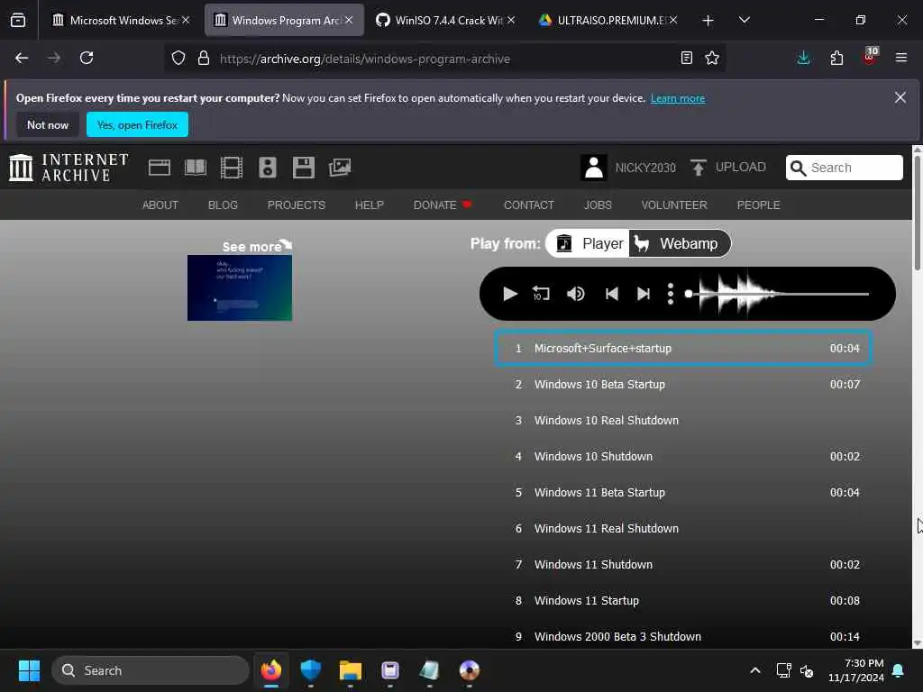Open Firefox extensions puzzle icon
The height and width of the screenshot is (692, 923).
click(836, 58)
